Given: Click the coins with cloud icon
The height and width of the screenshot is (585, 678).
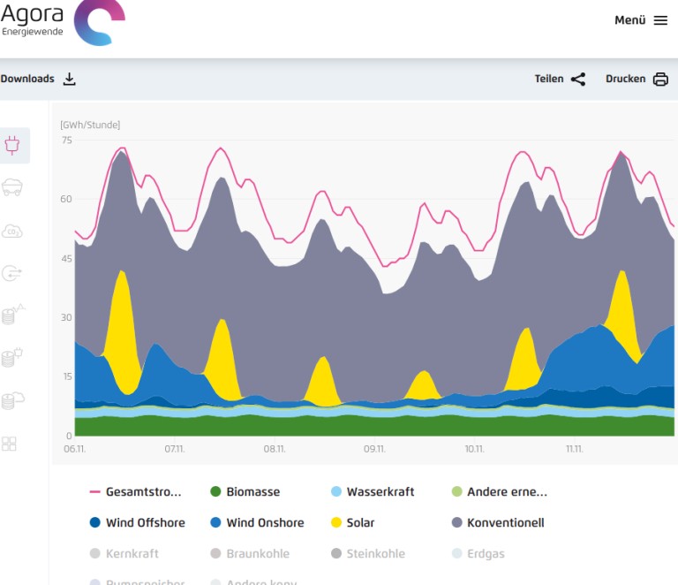Looking at the screenshot, I should coord(13,400).
